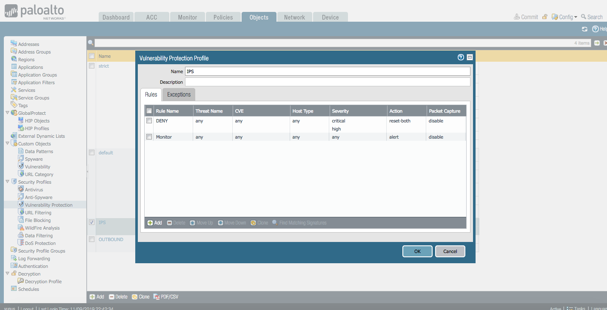Collapse the Security Profiles tree section
607x310 pixels.
7,182
